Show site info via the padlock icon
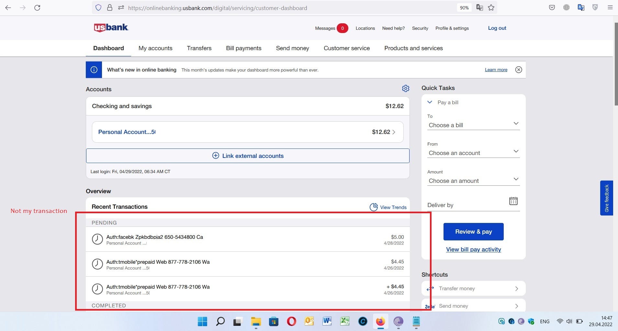618x331 pixels. click(110, 8)
